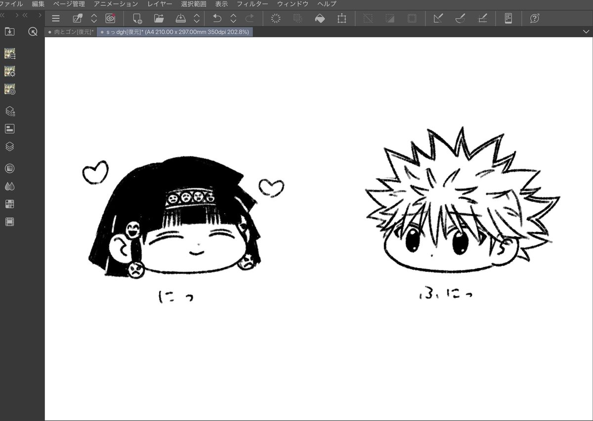Click the rightmost right-arrow palette expander
This screenshot has height=421, width=593.
point(40,15)
